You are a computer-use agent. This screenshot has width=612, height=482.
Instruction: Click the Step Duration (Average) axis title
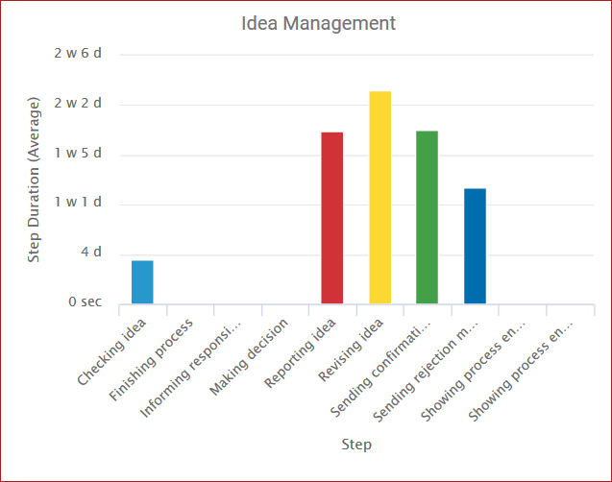coord(34,179)
